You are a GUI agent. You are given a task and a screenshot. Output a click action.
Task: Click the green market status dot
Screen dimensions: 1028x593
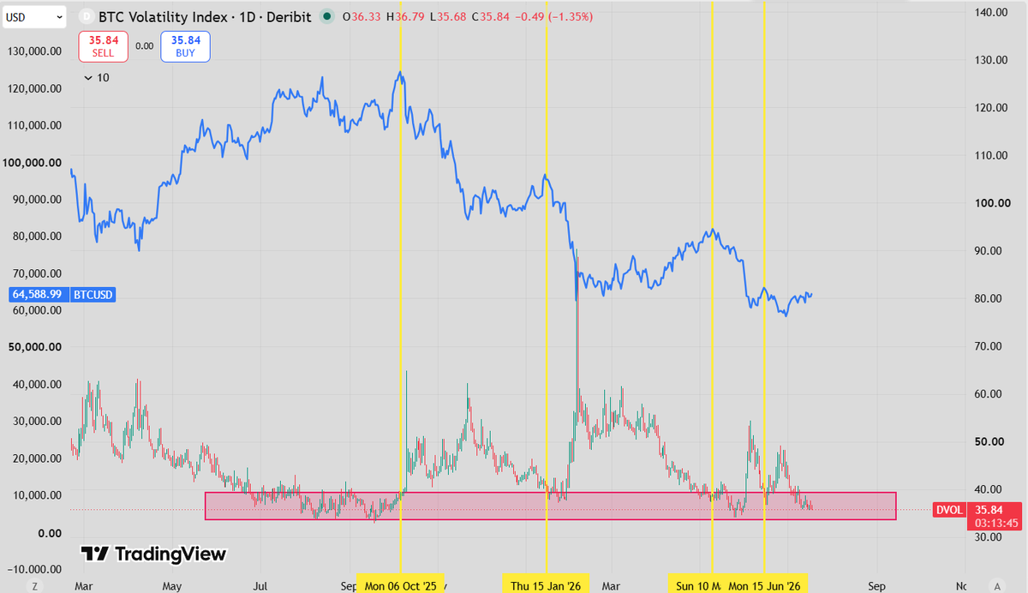326,16
